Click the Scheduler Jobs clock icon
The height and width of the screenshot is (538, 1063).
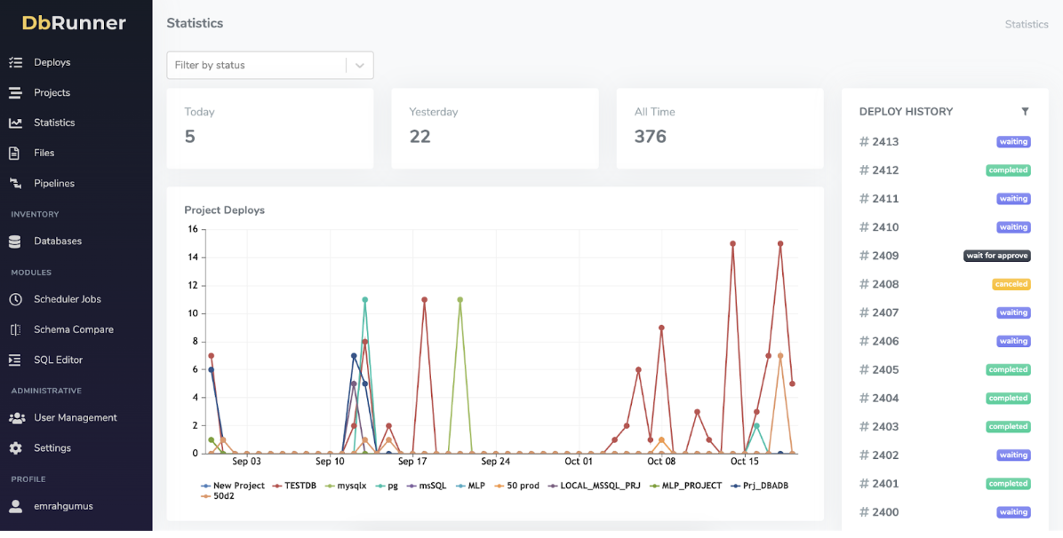15,299
